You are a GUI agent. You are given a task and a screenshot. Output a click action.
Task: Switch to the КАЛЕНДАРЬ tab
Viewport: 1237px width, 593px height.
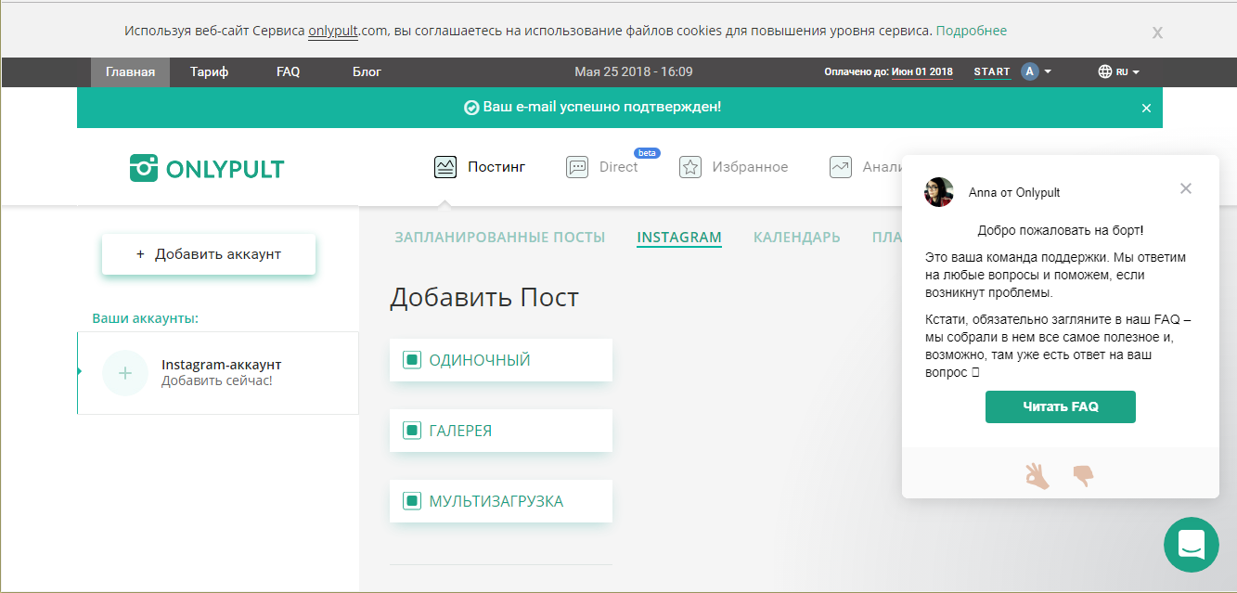pyautogui.click(x=796, y=237)
